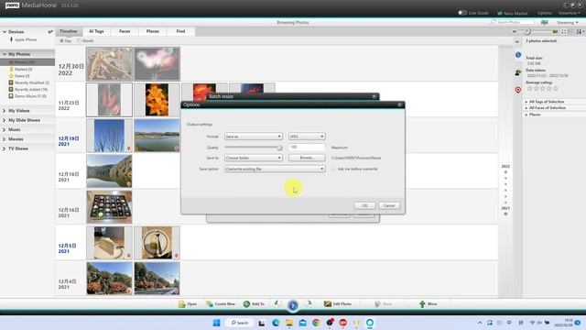Open the Streaming dropdown
Screen dimensions: 586x330
[568, 22]
